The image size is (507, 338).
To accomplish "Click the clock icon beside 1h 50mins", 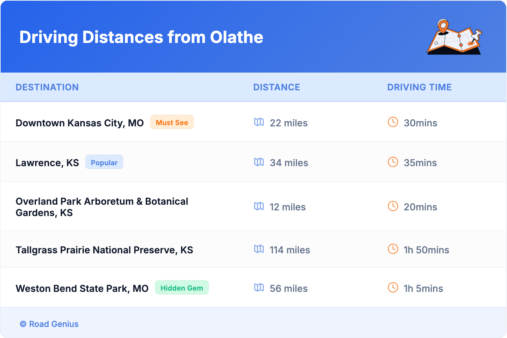I will [393, 249].
